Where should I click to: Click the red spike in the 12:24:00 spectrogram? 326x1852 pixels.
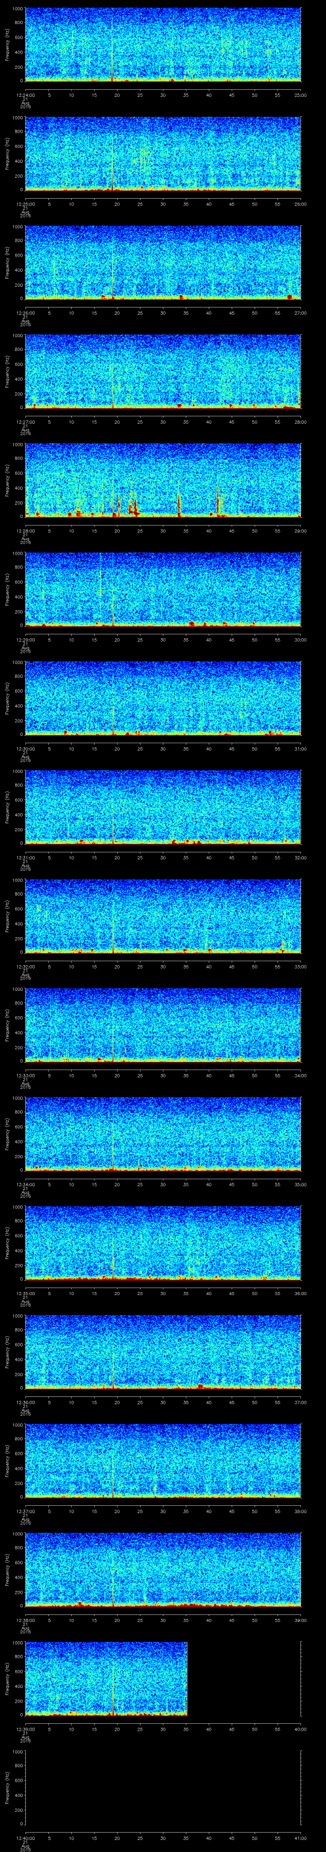pos(112,65)
